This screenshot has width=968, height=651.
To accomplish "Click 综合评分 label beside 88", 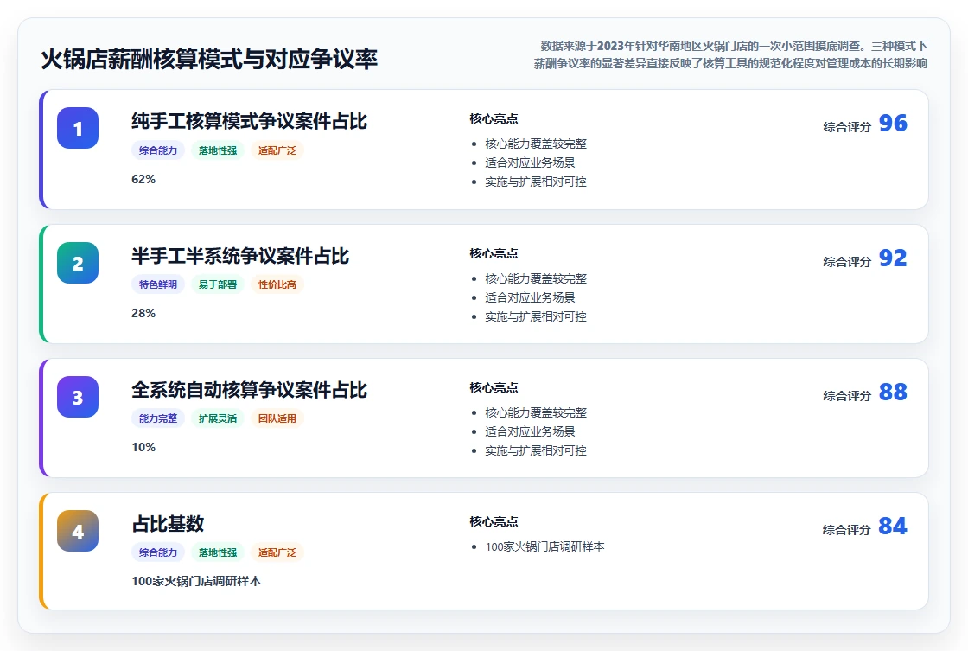I will 847,396.
